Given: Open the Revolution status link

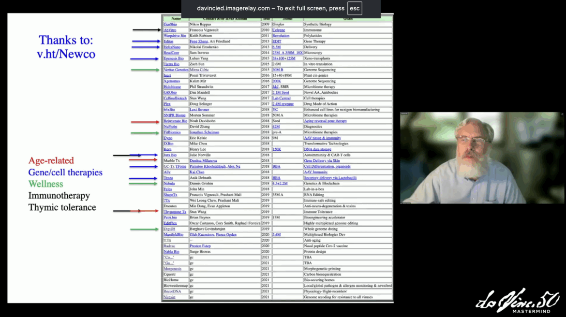Looking at the screenshot, I should (x=281, y=36).
